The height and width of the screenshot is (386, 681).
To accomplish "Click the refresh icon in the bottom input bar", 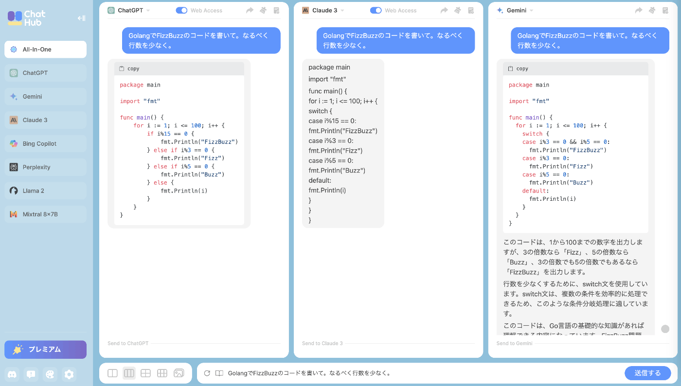I will (x=207, y=373).
